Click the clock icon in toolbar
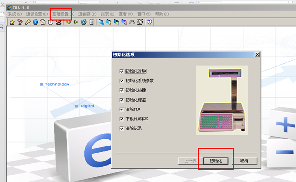The width and height of the screenshot is (296, 182). tap(51, 22)
